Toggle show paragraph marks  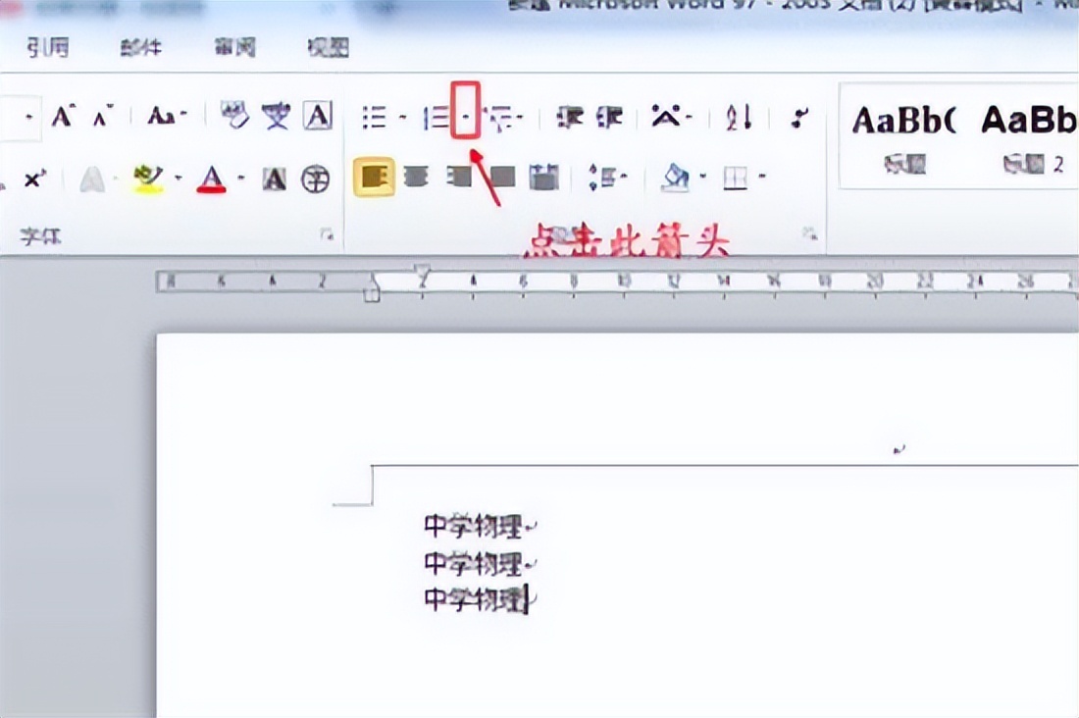coord(800,119)
